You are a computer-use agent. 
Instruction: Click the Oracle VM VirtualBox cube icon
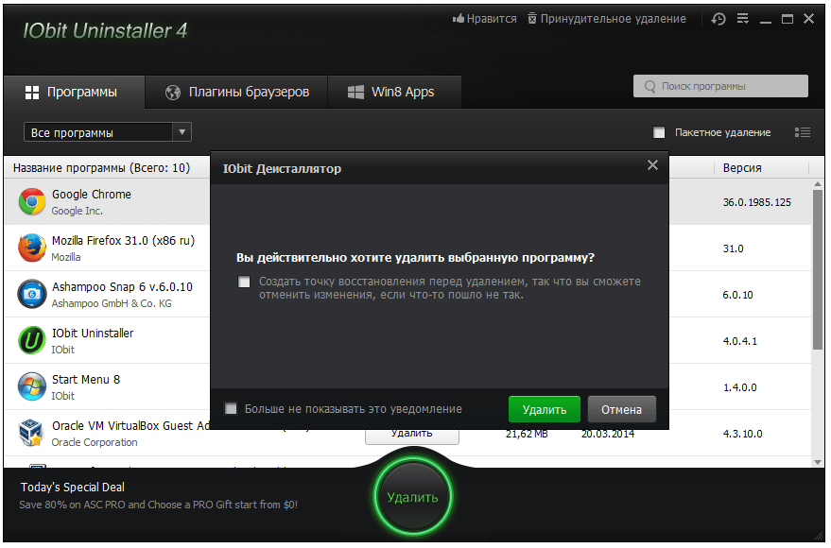click(x=31, y=433)
